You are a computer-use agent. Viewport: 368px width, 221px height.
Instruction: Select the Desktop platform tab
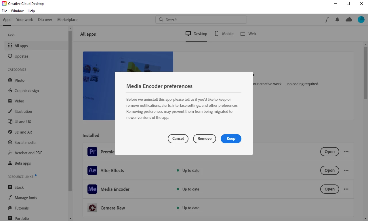pyautogui.click(x=196, y=34)
